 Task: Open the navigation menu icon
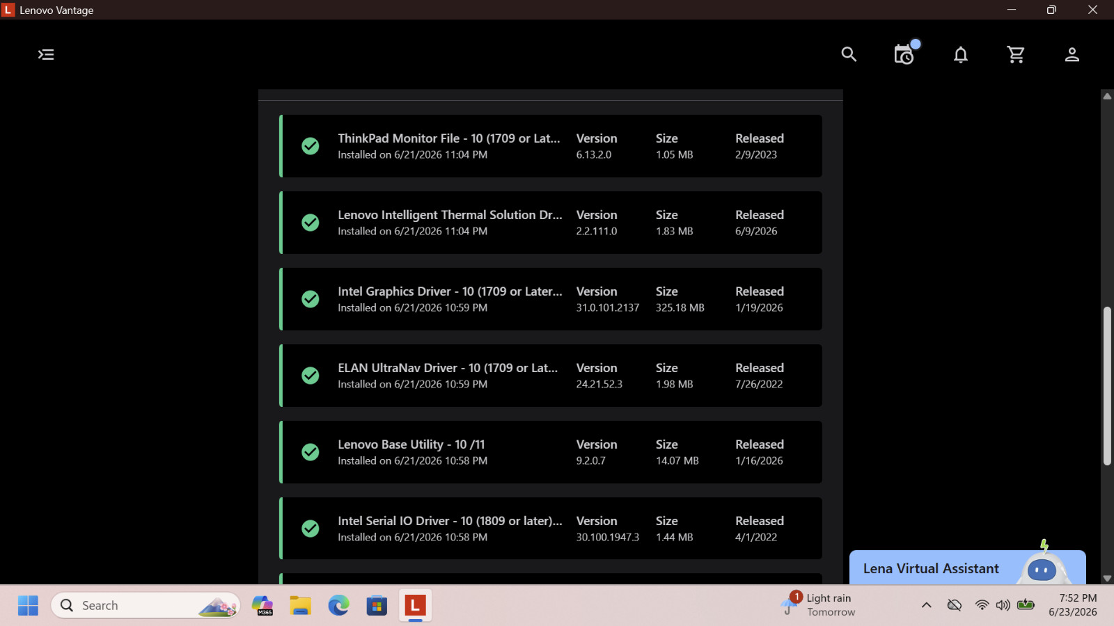click(x=46, y=55)
